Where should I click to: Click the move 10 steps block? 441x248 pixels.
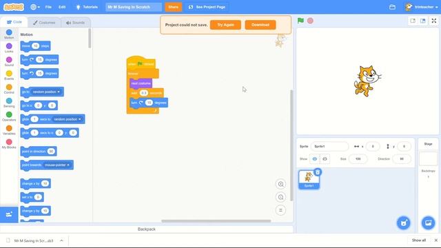pyautogui.click(x=35, y=46)
